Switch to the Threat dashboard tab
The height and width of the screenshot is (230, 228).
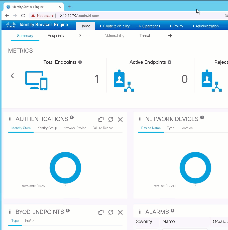click(x=145, y=36)
